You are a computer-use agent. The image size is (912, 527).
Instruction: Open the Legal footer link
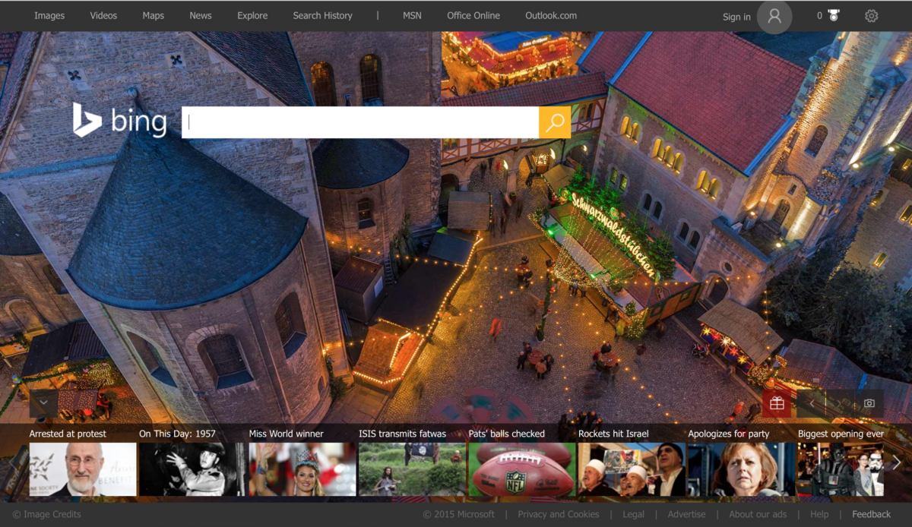pyautogui.click(x=634, y=514)
